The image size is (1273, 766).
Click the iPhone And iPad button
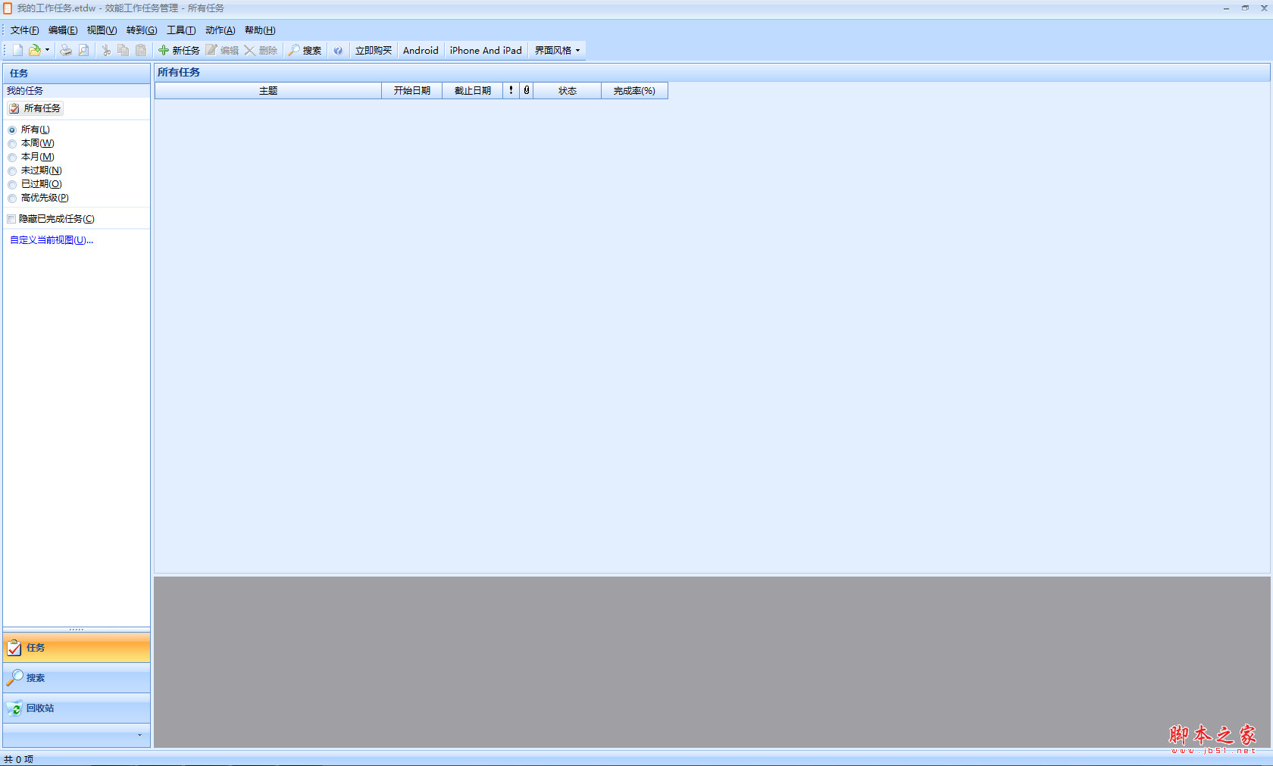(486, 50)
